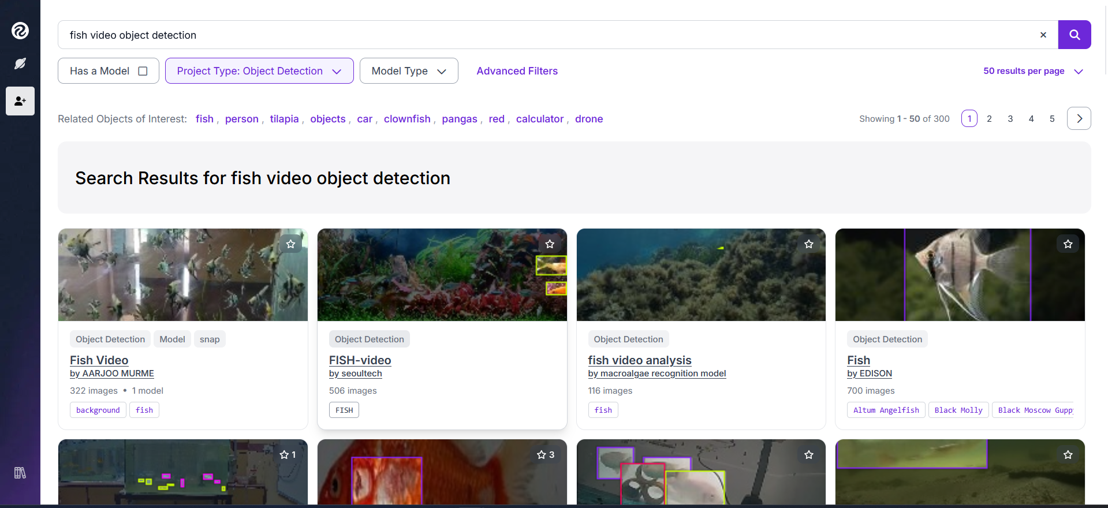Open author AARJOO MURME profile

pyautogui.click(x=112, y=373)
